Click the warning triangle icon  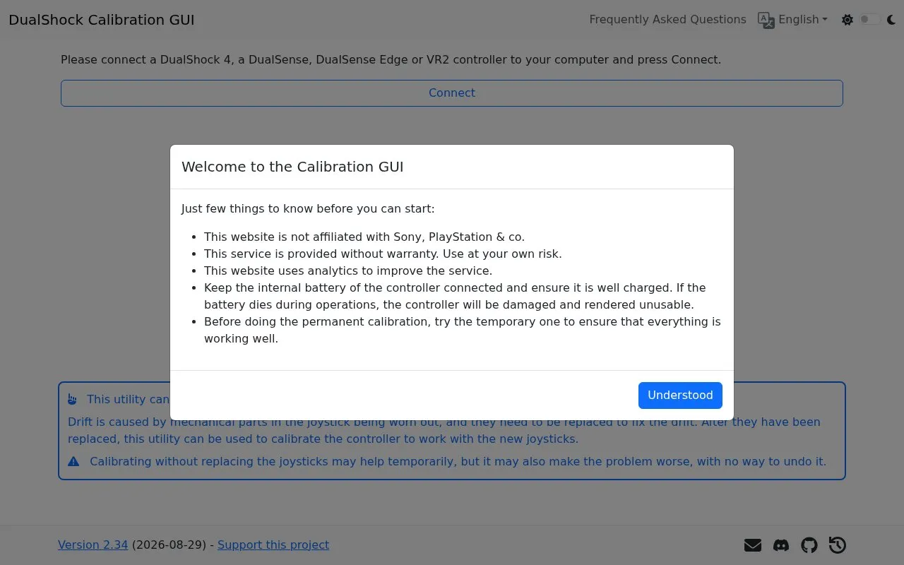point(73,462)
